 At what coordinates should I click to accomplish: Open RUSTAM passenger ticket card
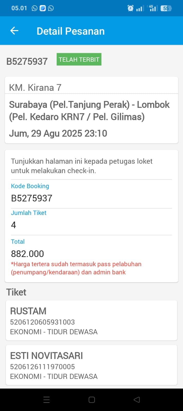(x=91, y=321)
